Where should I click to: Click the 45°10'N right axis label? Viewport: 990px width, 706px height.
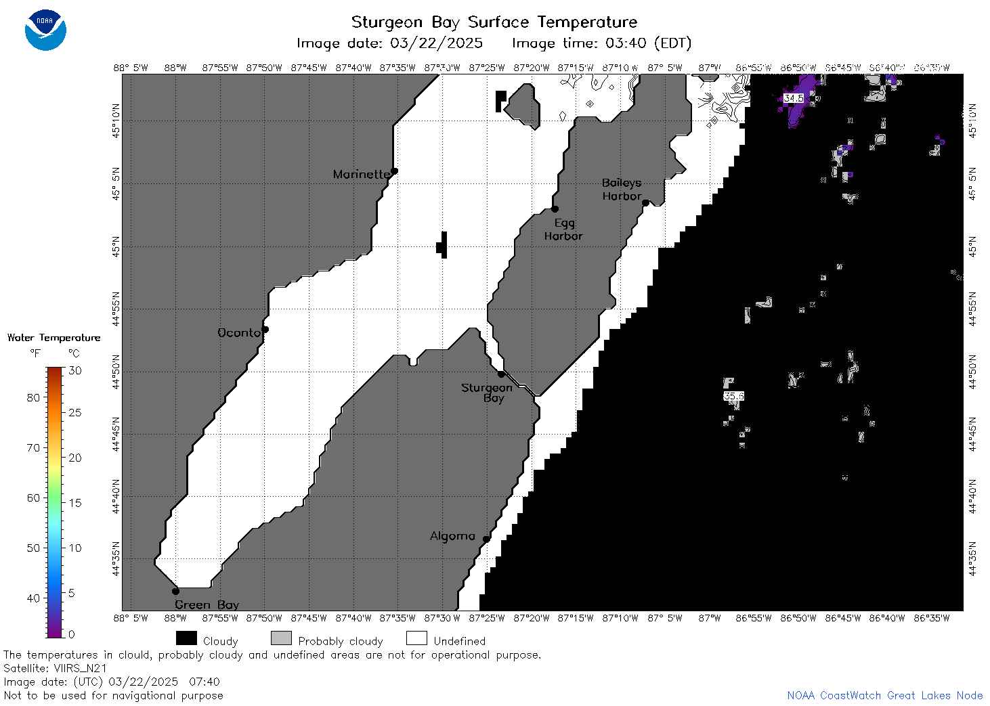(x=972, y=121)
